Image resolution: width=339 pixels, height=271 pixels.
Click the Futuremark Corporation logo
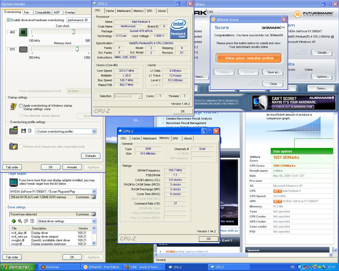(x=313, y=14)
